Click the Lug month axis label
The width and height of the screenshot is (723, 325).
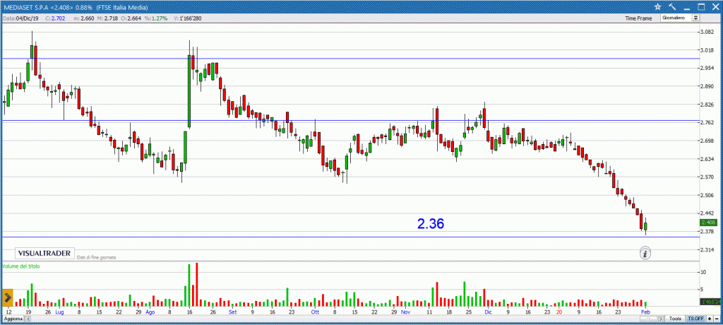59,312
